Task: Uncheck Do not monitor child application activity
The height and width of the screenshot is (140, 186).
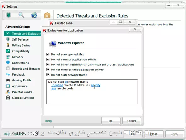Action: [x=48, y=69]
